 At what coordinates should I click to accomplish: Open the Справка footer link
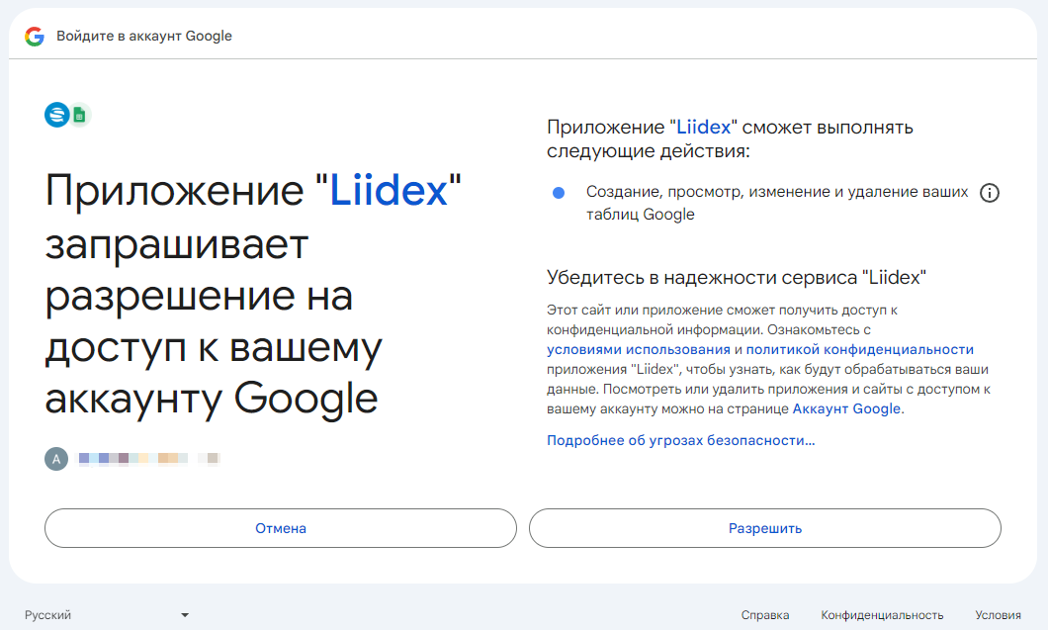point(765,615)
